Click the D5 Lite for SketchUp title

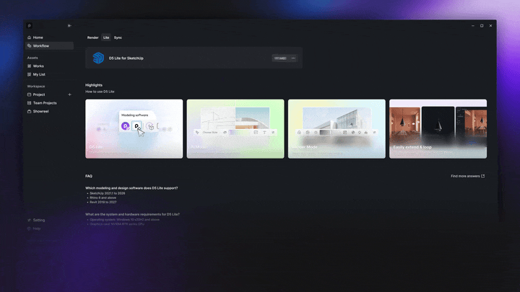[x=126, y=58]
